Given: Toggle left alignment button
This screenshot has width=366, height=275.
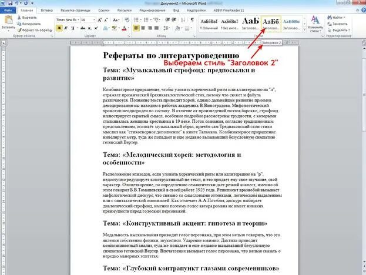Looking at the screenshot, I should [x=136, y=28].
